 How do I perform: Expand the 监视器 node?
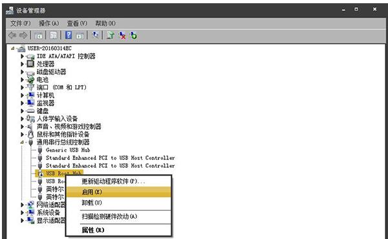(22, 103)
